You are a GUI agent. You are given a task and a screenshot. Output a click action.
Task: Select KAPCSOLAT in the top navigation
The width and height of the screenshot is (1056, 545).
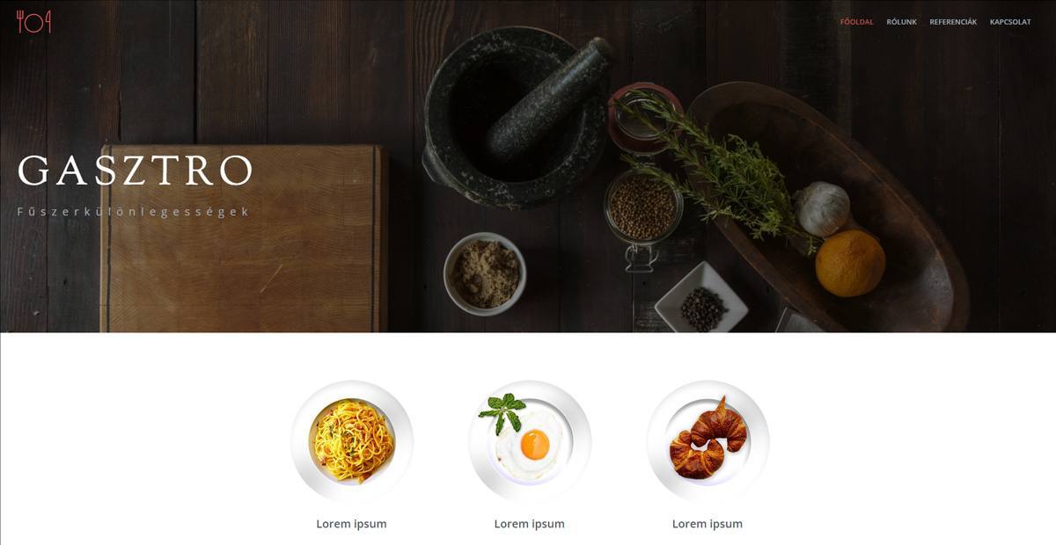[x=1010, y=22]
